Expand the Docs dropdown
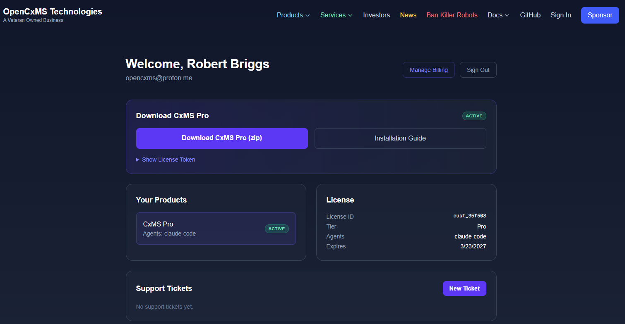The width and height of the screenshot is (625, 324). click(498, 15)
